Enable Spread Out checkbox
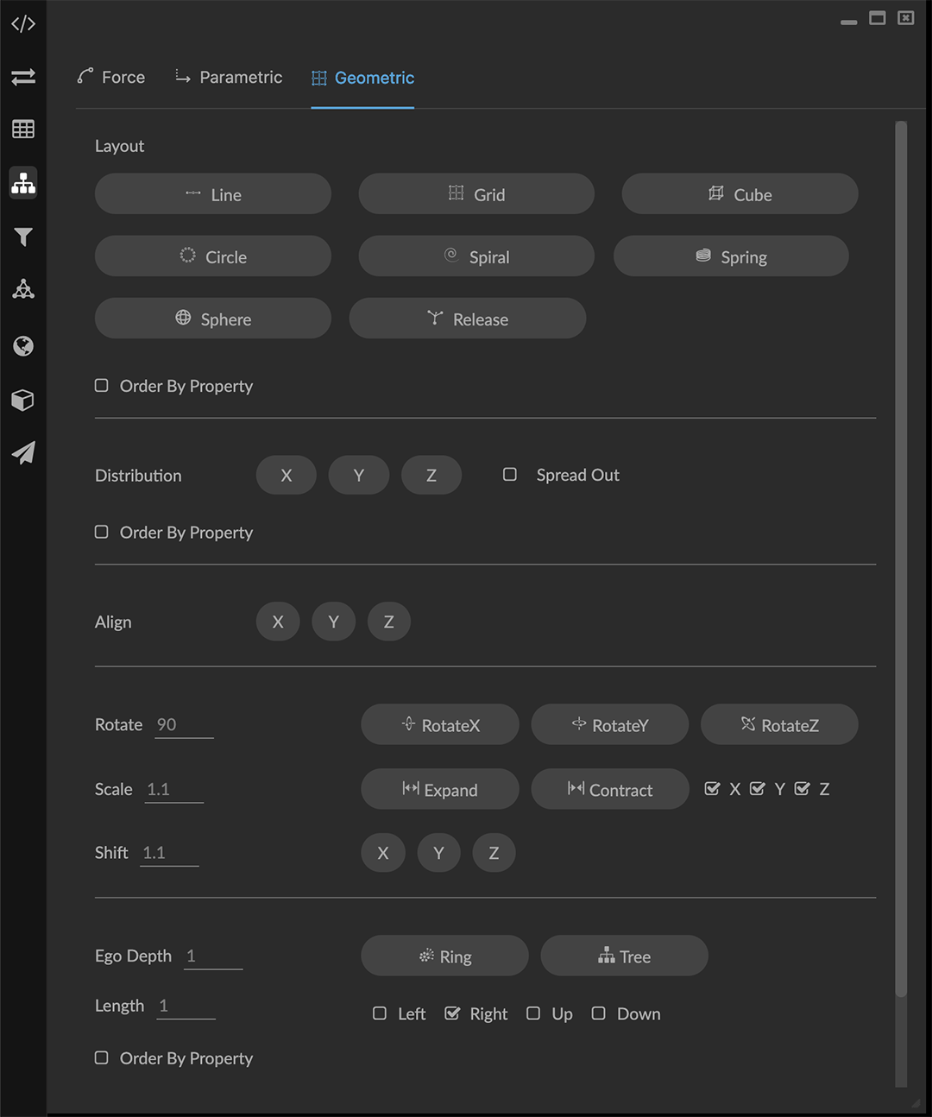Image resolution: width=932 pixels, height=1117 pixels. (x=510, y=475)
